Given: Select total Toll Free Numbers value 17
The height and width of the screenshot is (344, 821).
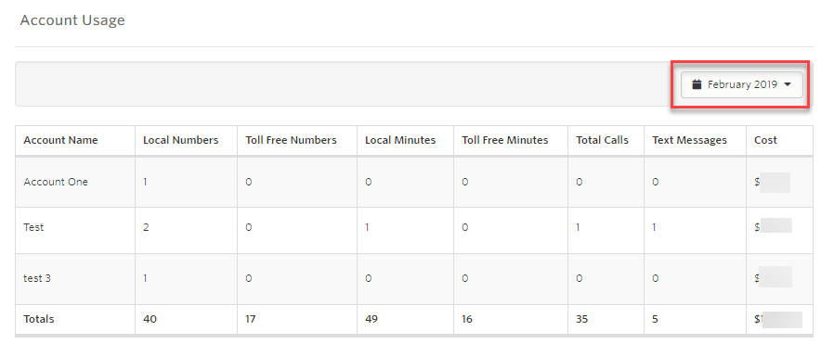Looking at the screenshot, I should [x=250, y=319].
